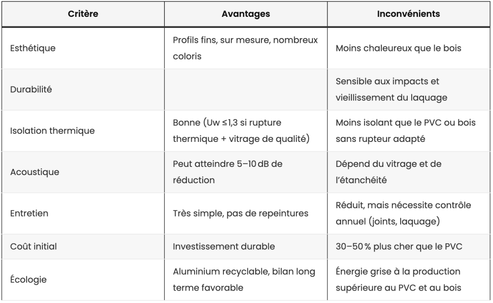
Task: Click 'Peut atteindre 5–10 dB' cell
Action: [246, 172]
